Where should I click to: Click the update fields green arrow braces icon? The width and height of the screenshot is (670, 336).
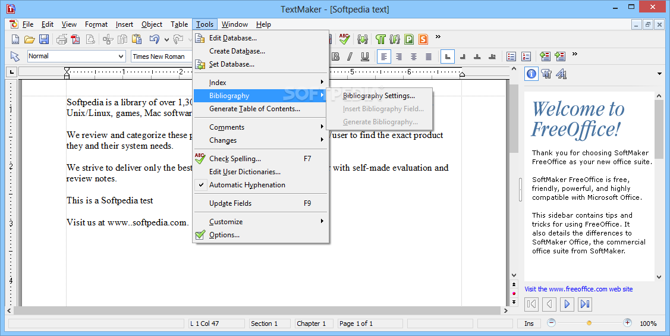pyautogui.click(x=363, y=40)
